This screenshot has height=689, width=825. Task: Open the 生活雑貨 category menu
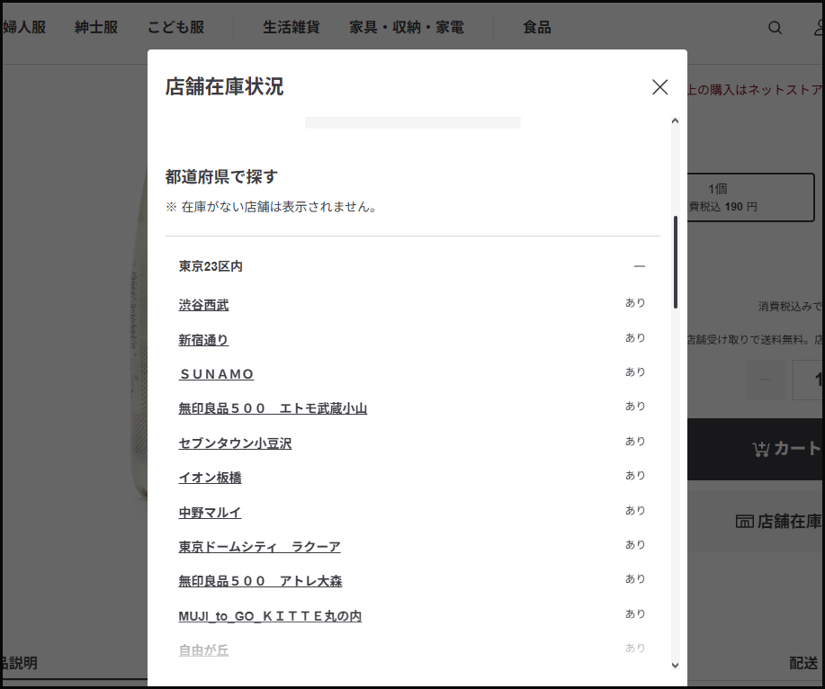click(291, 28)
